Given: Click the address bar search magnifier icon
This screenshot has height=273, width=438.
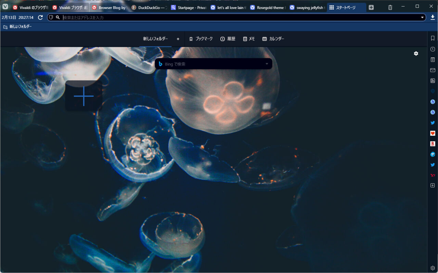Looking at the screenshot, I should (57, 17).
